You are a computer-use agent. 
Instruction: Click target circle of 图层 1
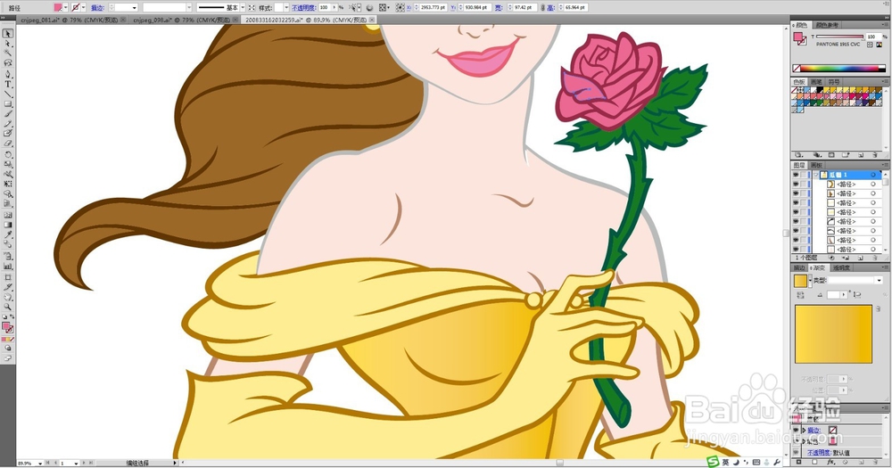pyautogui.click(x=873, y=175)
